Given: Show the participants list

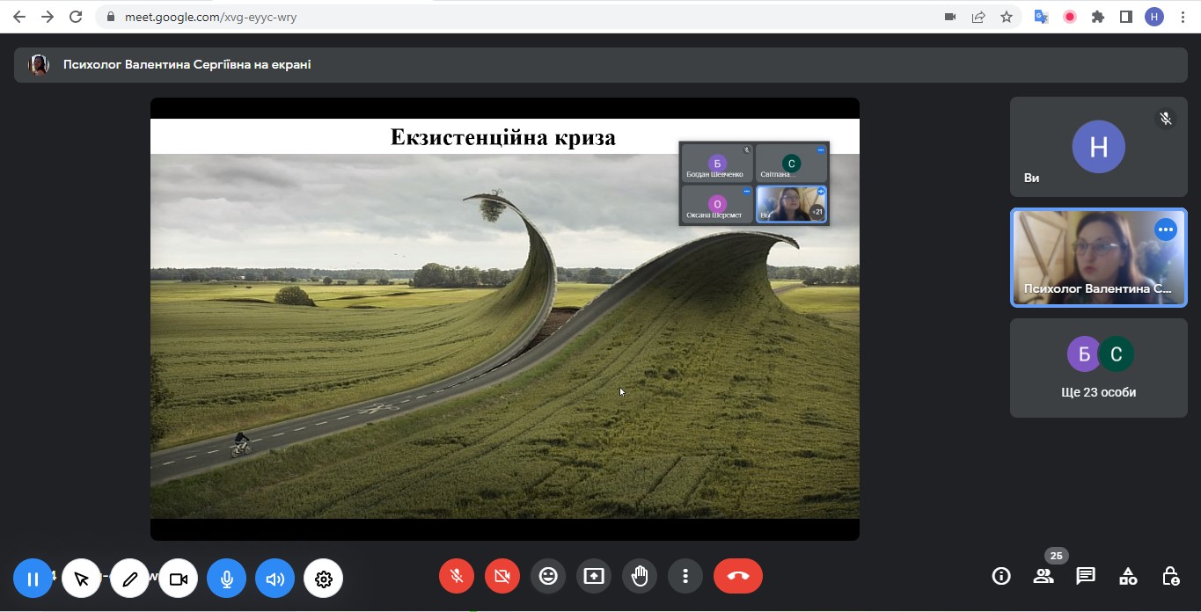Looking at the screenshot, I should tap(1044, 576).
